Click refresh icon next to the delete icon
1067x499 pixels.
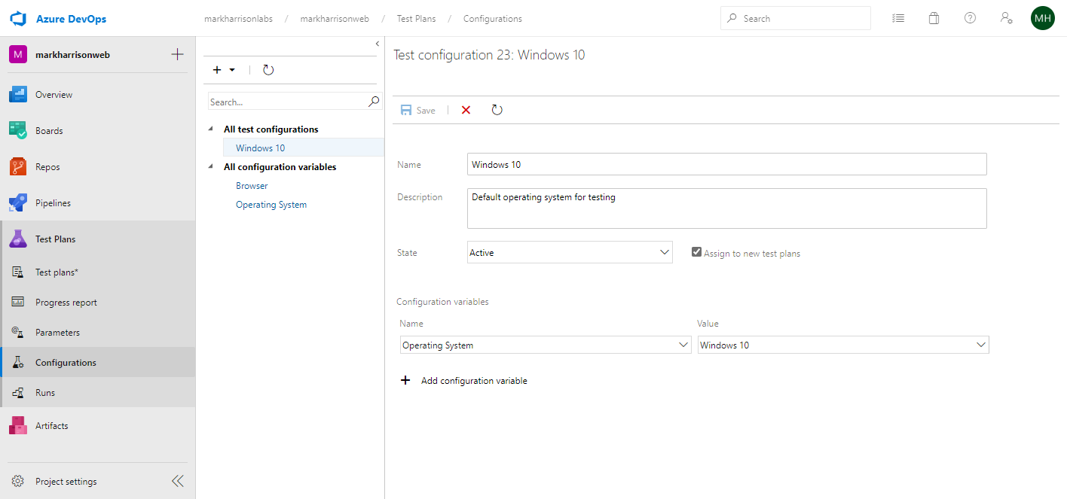pos(497,110)
